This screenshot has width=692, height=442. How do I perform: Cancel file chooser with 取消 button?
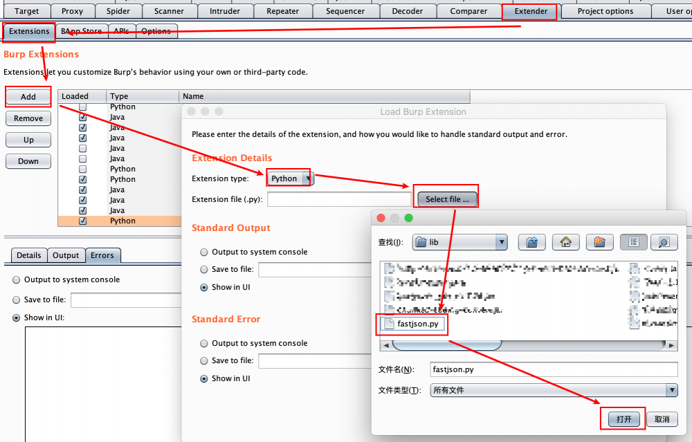[x=662, y=419]
